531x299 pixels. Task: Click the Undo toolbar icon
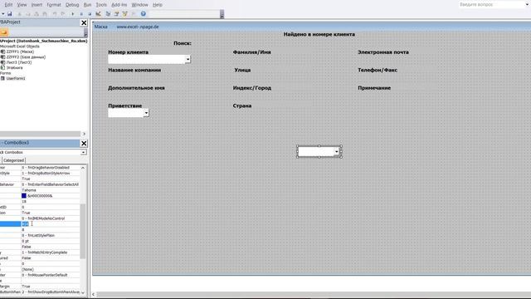55,14
